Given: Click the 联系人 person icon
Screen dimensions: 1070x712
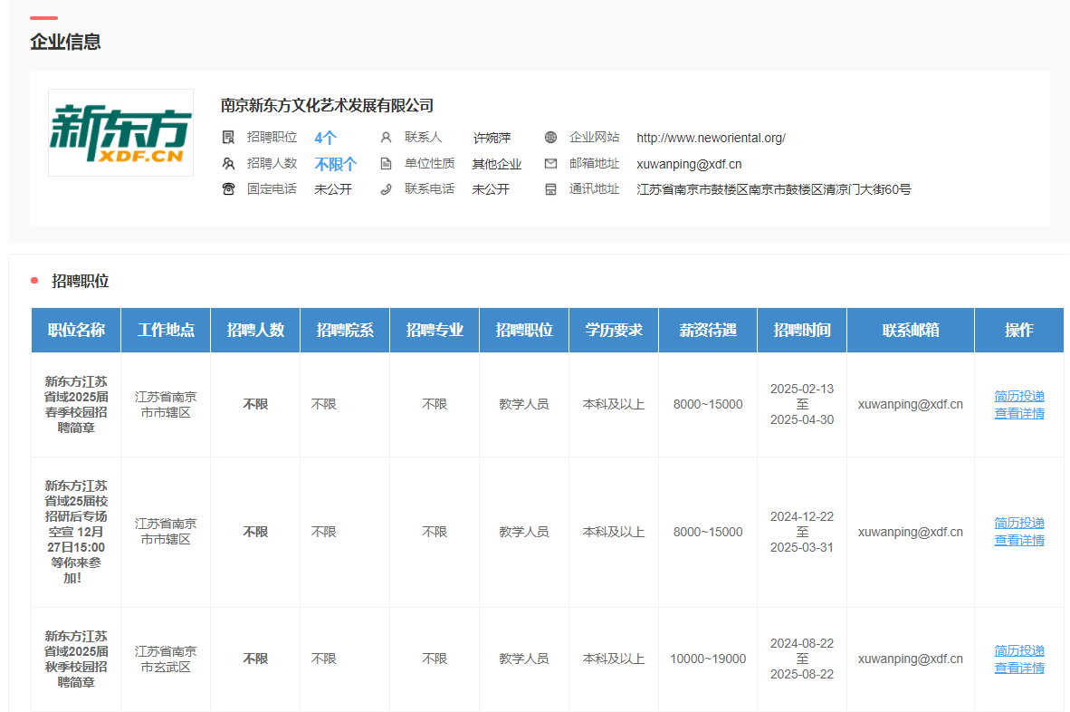Looking at the screenshot, I should (x=386, y=138).
